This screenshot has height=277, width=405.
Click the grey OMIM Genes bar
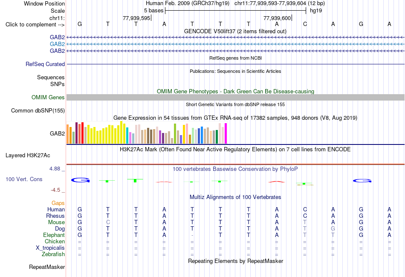[235, 97]
